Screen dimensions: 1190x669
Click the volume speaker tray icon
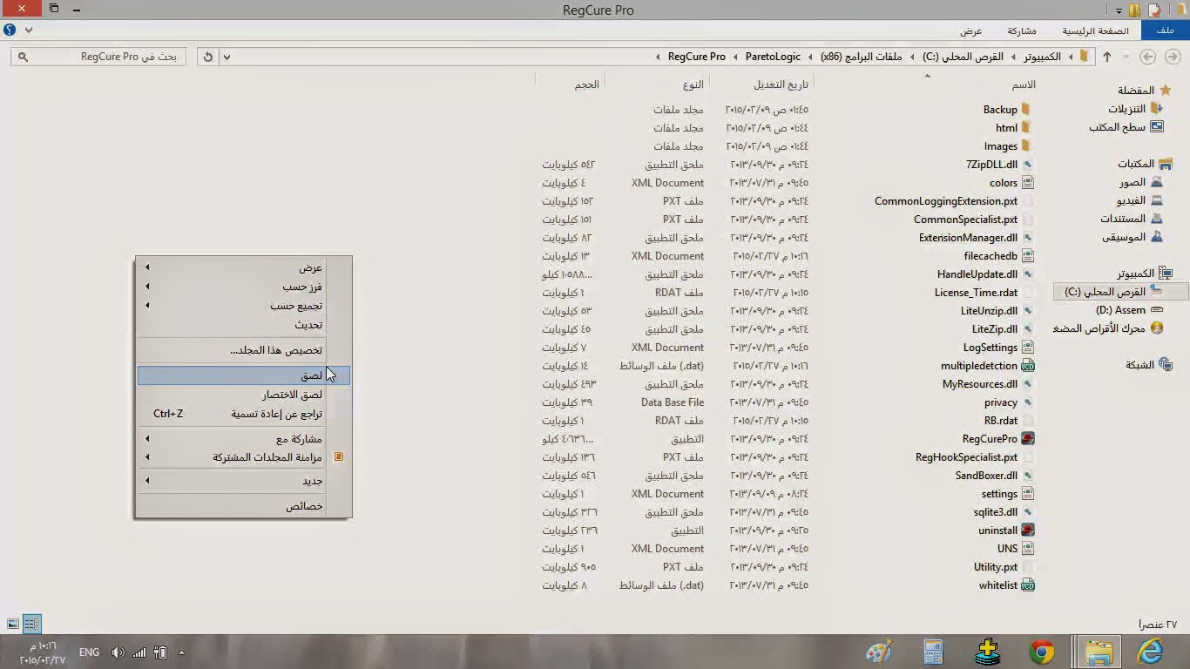click(118, 652)
